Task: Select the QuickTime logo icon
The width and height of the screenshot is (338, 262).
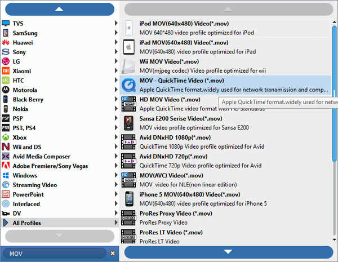Action: pos(128,85)
